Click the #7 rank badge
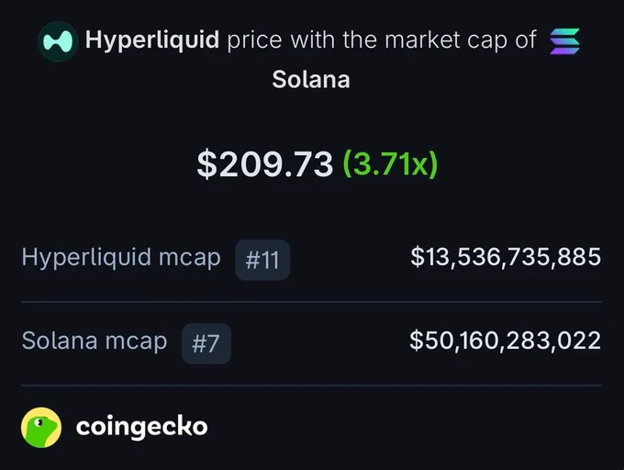 [x=206, y=343]
